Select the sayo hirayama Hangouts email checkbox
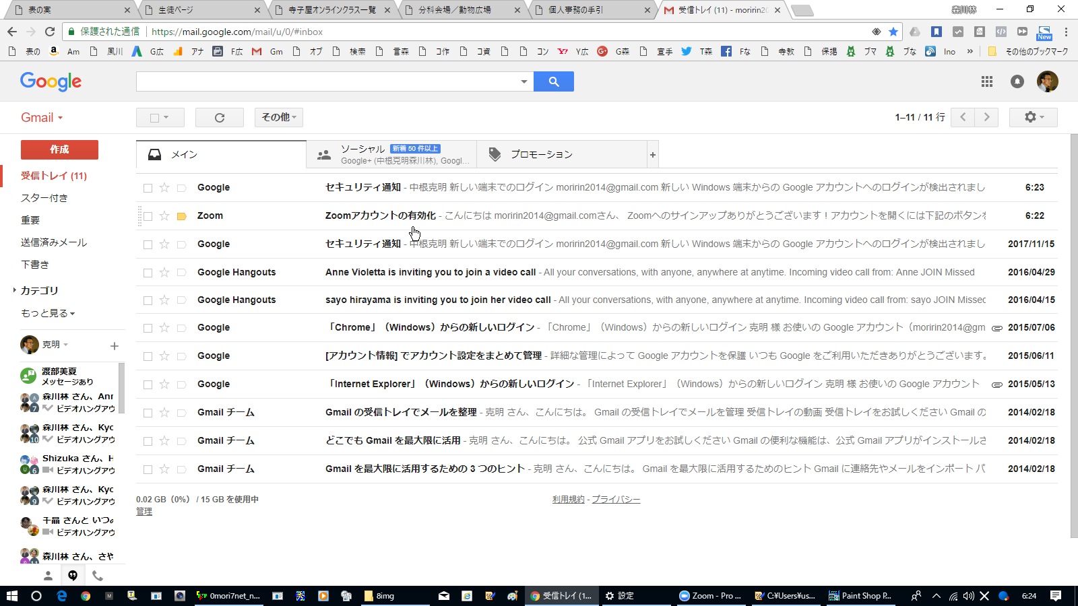 pos(148,300)
